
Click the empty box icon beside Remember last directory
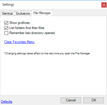6,33
